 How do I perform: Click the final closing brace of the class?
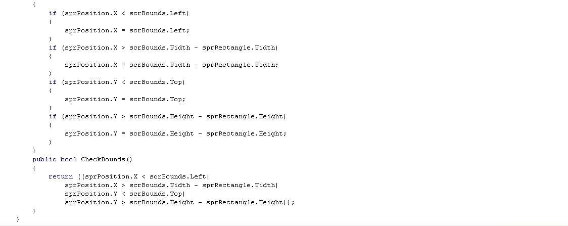coord(18,219)
